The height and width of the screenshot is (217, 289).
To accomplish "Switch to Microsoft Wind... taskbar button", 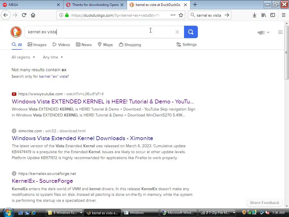I will pos(178,213).
